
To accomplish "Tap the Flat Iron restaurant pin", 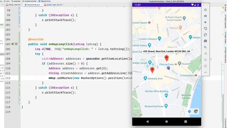I will pos(180,28).
